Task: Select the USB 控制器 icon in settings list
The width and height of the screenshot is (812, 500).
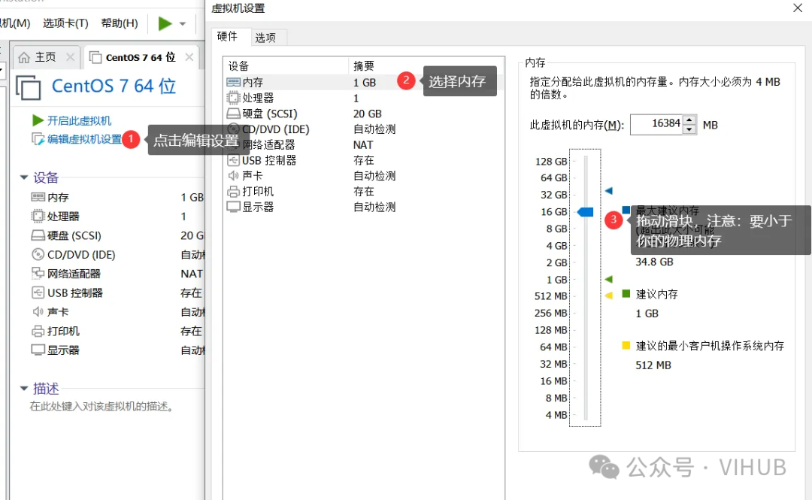Action: 234,160
